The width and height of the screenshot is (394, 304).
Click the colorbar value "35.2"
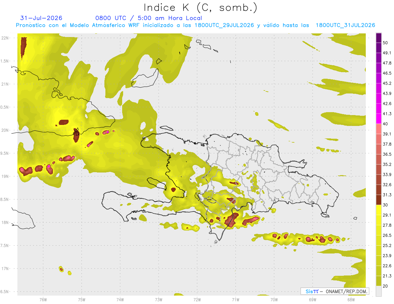(387, 164)
